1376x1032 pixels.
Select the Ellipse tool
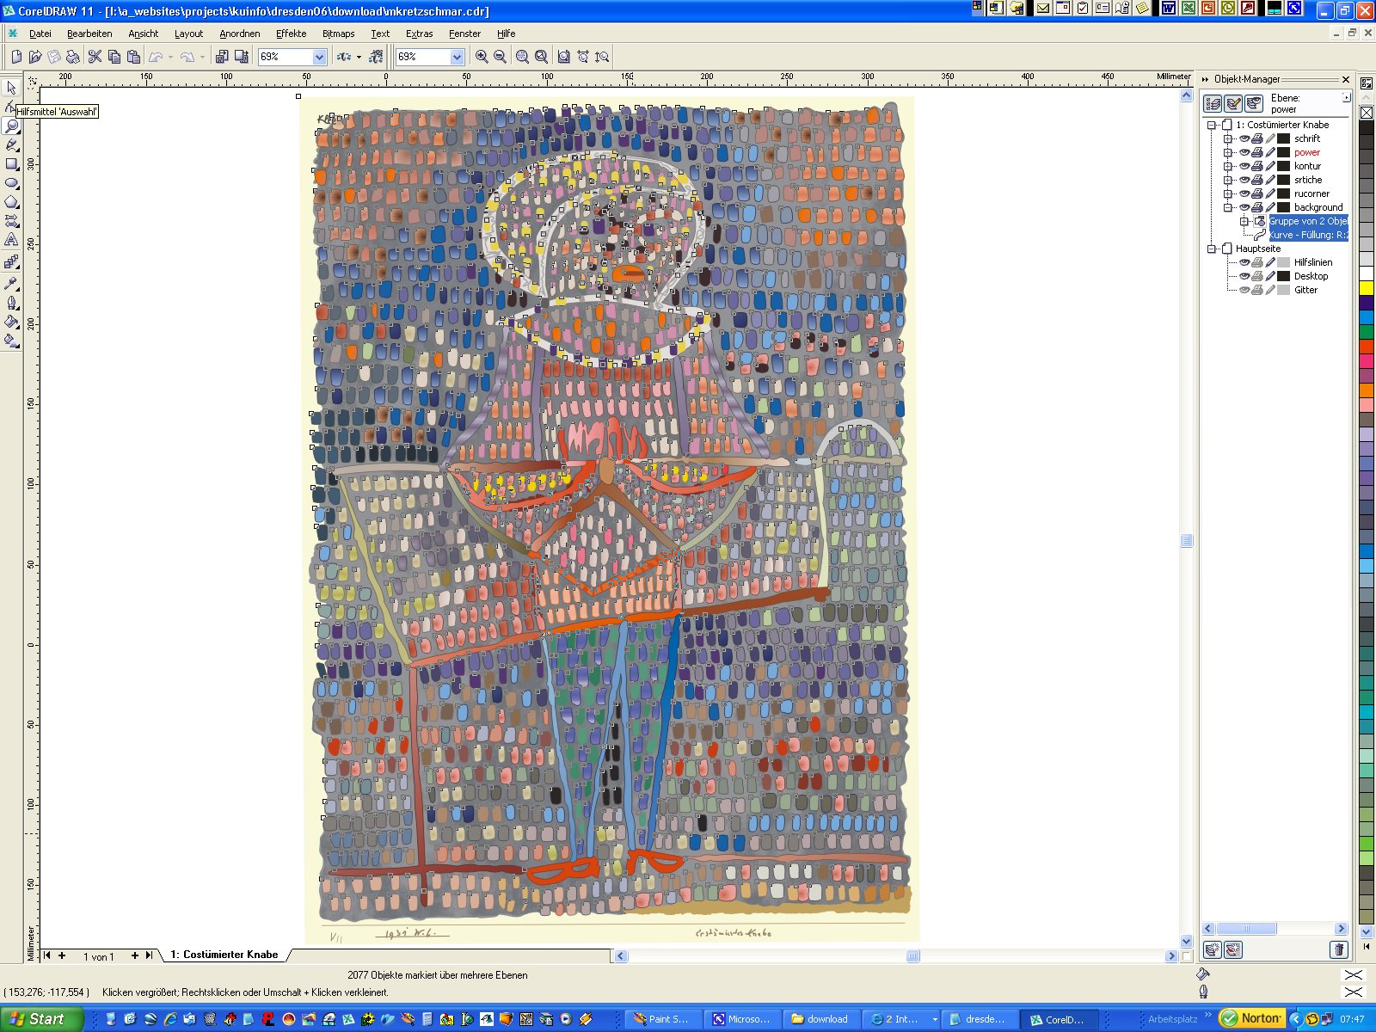tap(11, 182)
